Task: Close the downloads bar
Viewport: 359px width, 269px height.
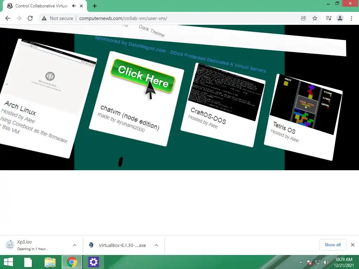Action: (353, 245)
